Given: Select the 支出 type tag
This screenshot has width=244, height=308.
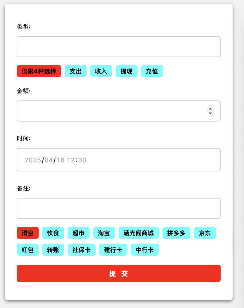Looking at the screenshot, I should point(76,71).
